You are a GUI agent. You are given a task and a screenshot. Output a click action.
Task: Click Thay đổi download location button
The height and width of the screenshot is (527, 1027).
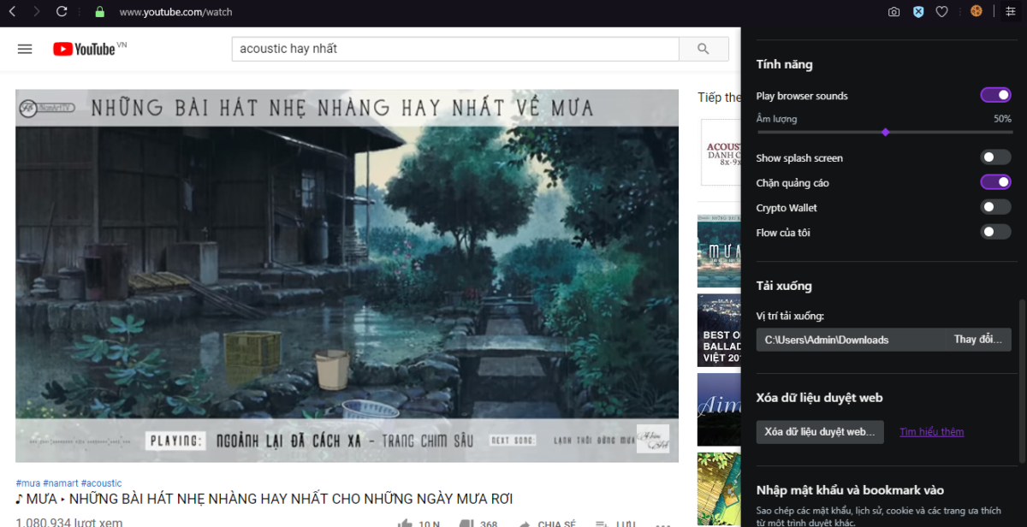pos(977,340)
